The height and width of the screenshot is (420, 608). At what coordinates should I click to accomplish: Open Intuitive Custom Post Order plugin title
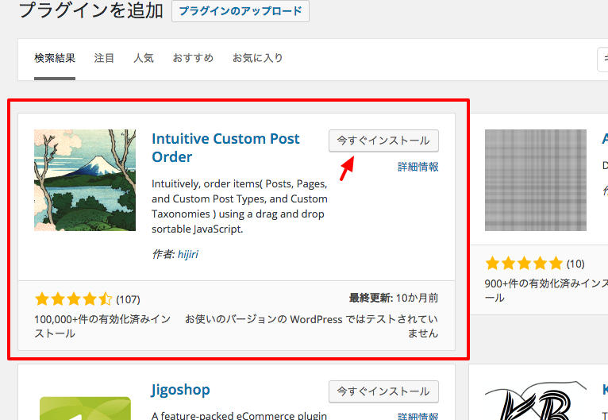pos(225,148)
